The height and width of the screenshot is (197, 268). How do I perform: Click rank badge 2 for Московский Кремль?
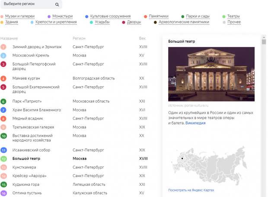pos(3,55)
